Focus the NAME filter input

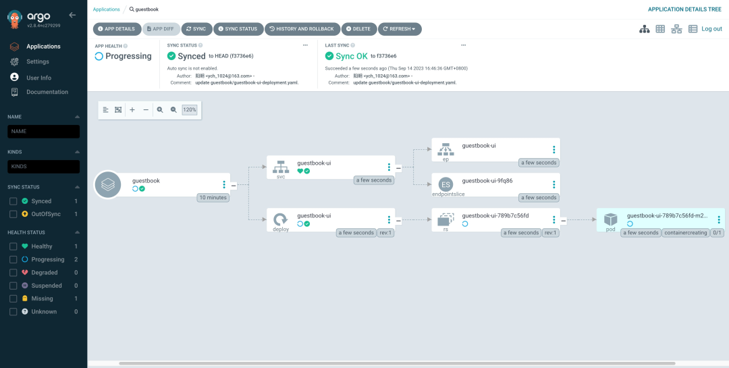[44, 132]
